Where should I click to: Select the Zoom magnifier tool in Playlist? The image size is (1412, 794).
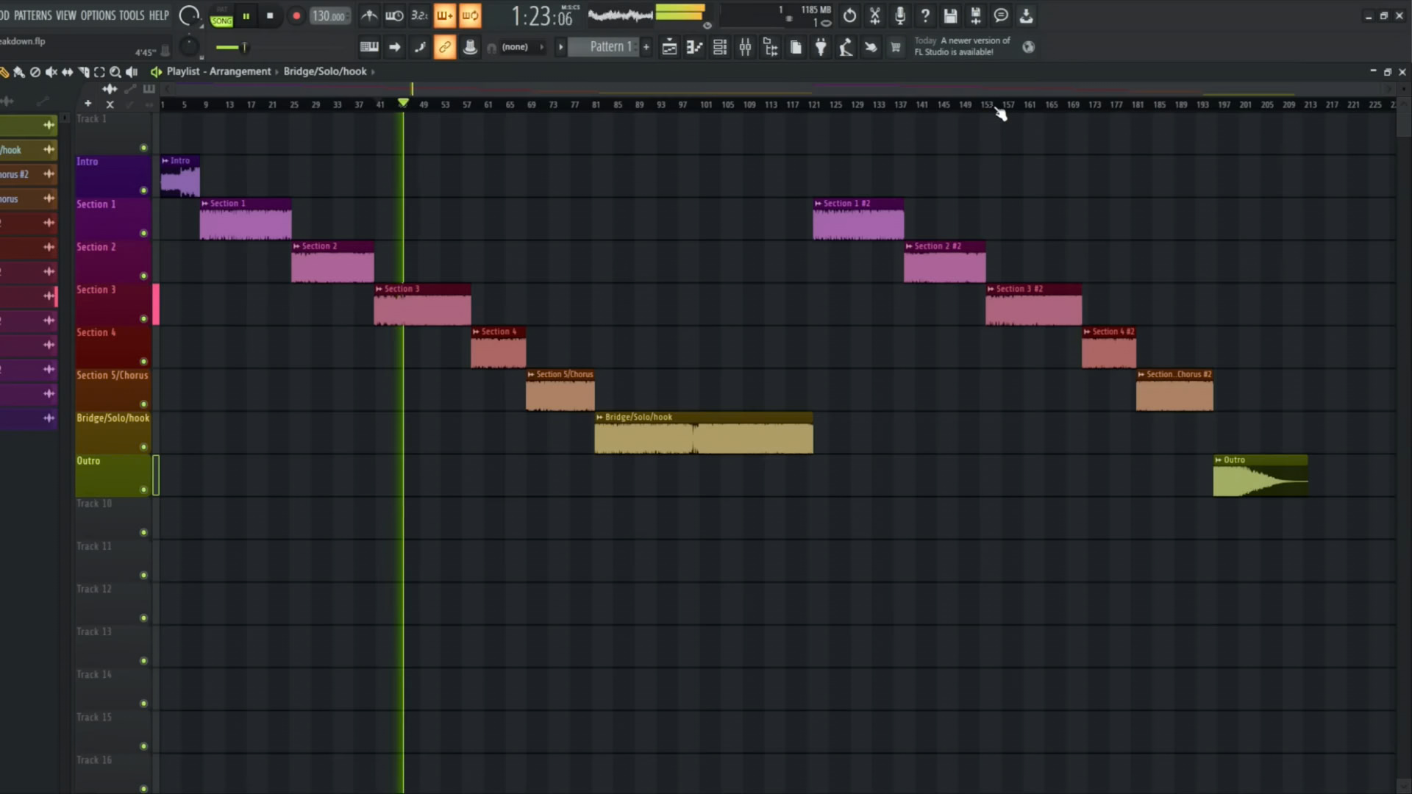pyautogui.click(x=115, y=71)
